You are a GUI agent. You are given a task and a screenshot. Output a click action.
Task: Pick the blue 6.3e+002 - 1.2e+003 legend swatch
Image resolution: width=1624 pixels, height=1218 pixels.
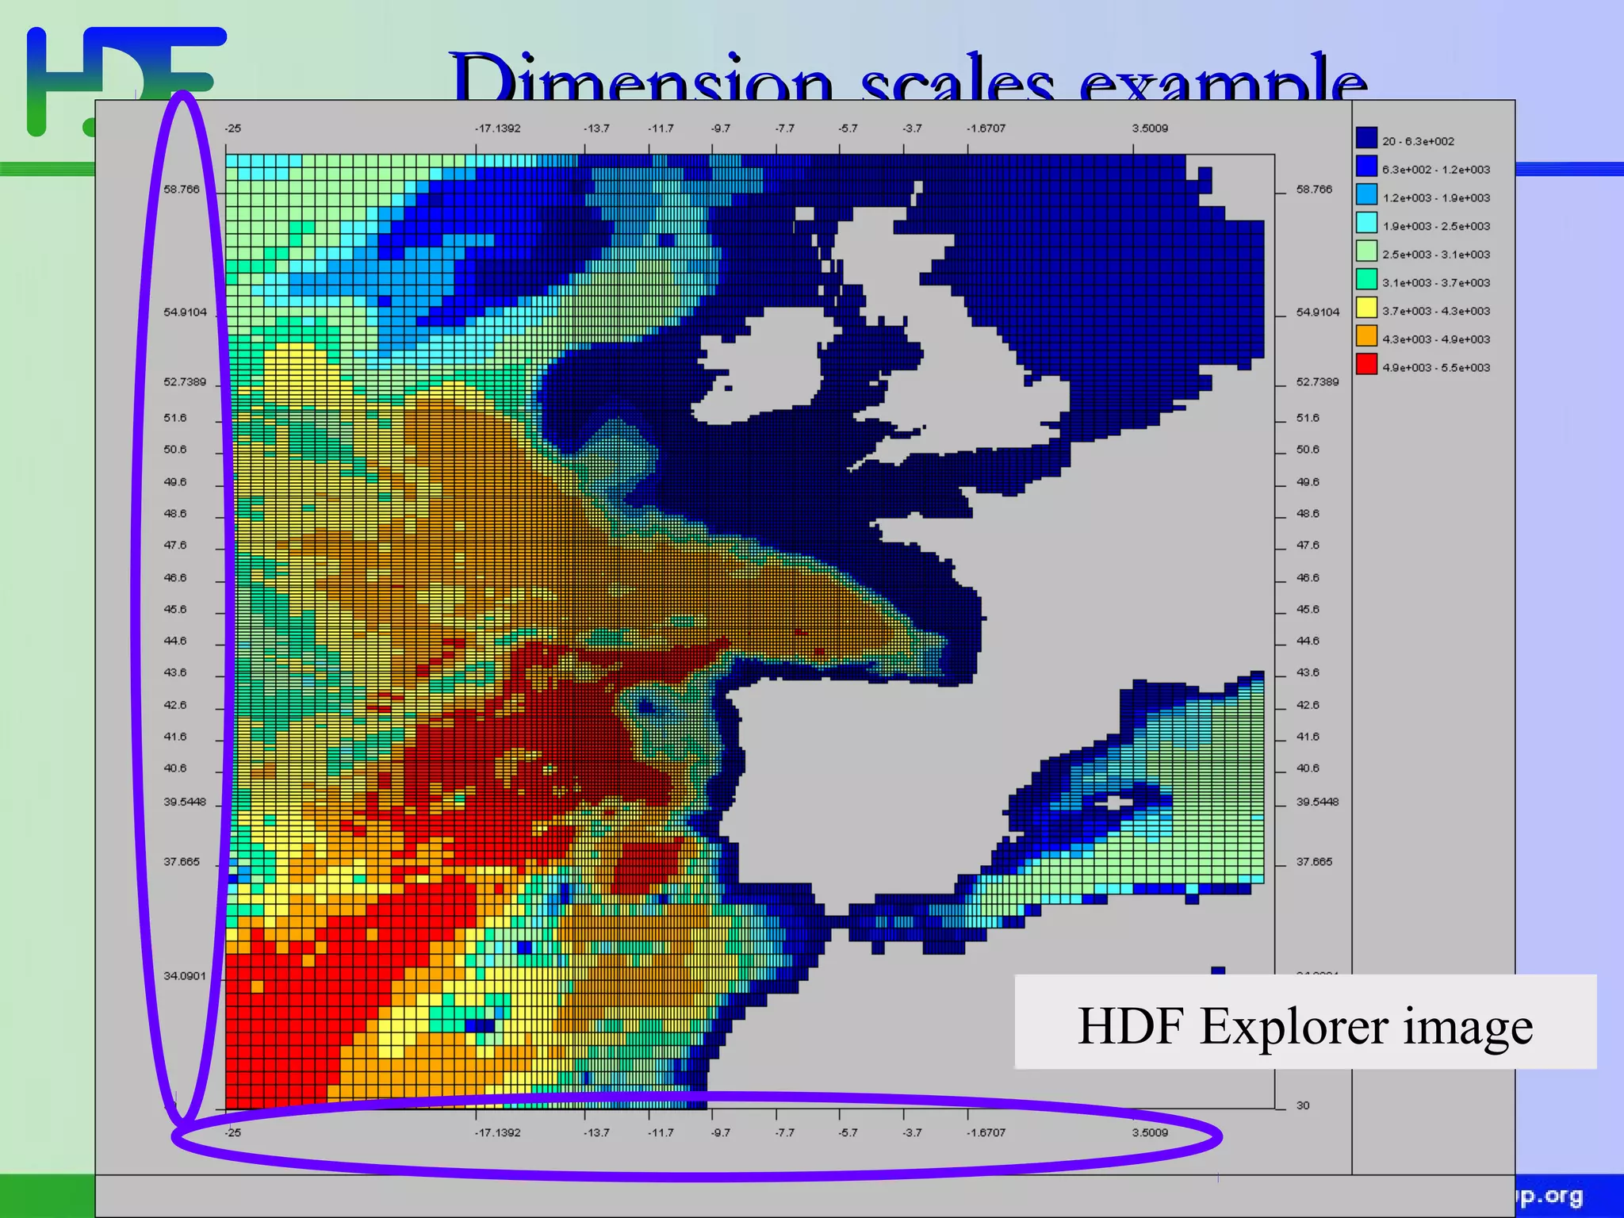pos(1366,167)
